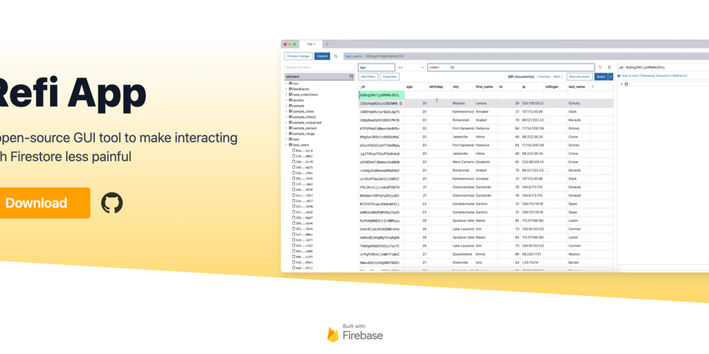Expand the sample_cities collection

286,111
